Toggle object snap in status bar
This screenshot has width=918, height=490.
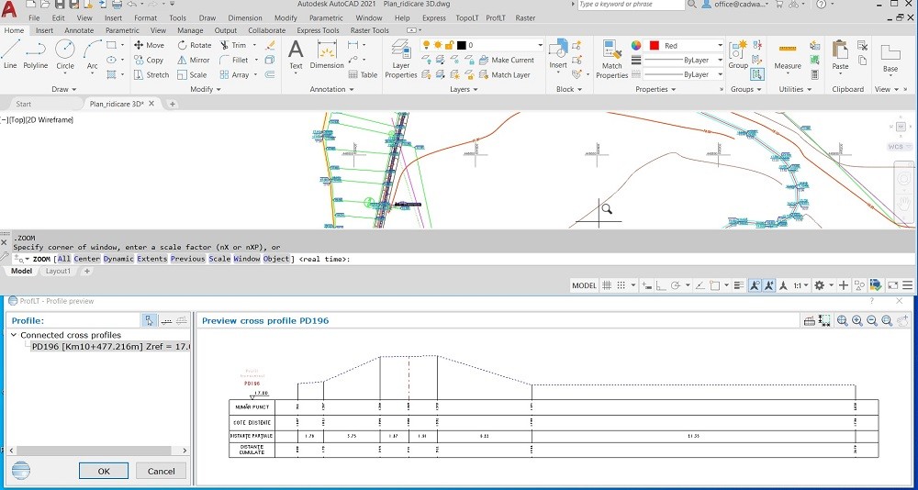pyautogui.click(x=715, y=285)
